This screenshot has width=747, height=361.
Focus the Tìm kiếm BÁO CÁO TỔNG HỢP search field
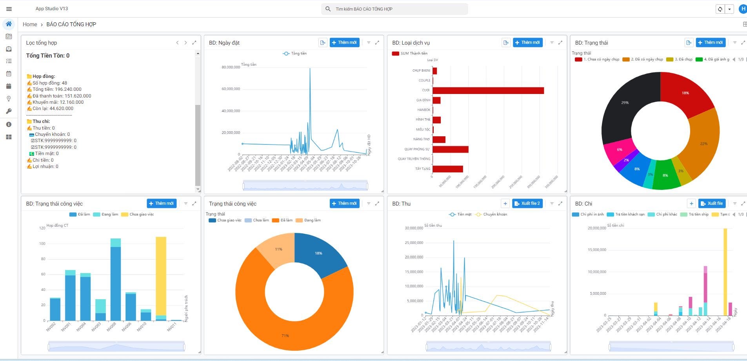click(394, 9)
